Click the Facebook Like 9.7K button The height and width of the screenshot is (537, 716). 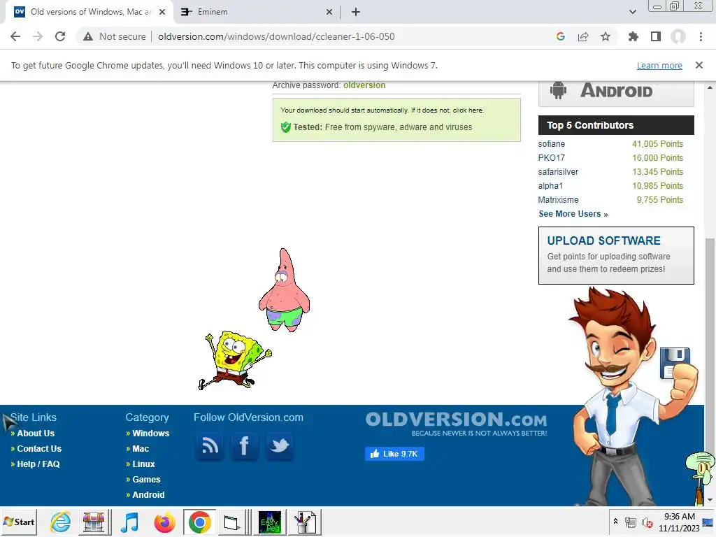(394, 454)
